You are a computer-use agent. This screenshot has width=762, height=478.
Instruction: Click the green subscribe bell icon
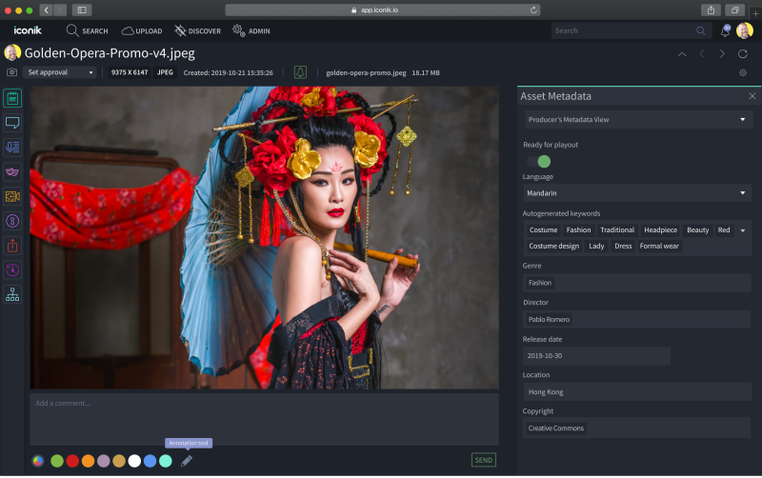click(300, 72)
